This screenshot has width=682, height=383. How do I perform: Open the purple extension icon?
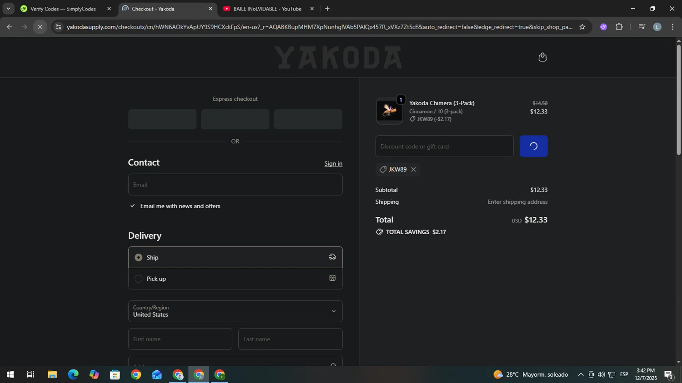(x=603, y=27)
